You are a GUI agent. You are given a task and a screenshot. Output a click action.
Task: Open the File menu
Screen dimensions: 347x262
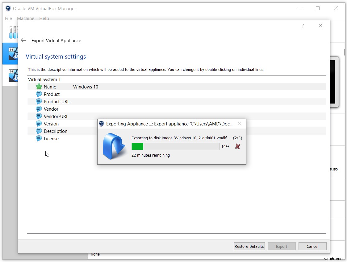coord(8,18)
